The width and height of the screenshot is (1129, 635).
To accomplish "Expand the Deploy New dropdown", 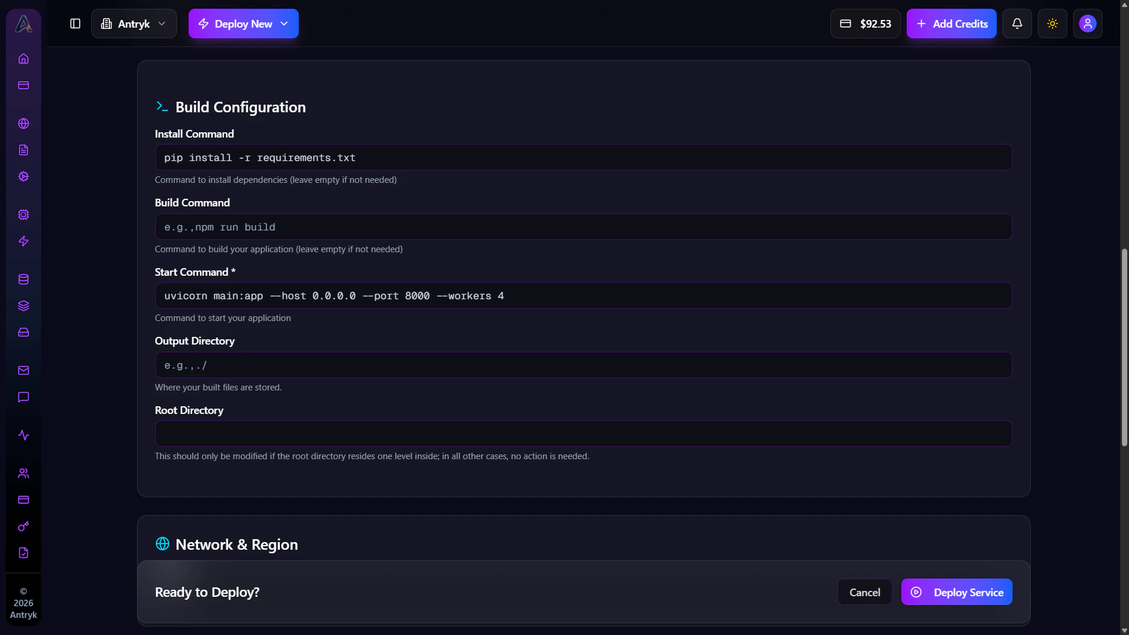I will [x=243, y=24].
